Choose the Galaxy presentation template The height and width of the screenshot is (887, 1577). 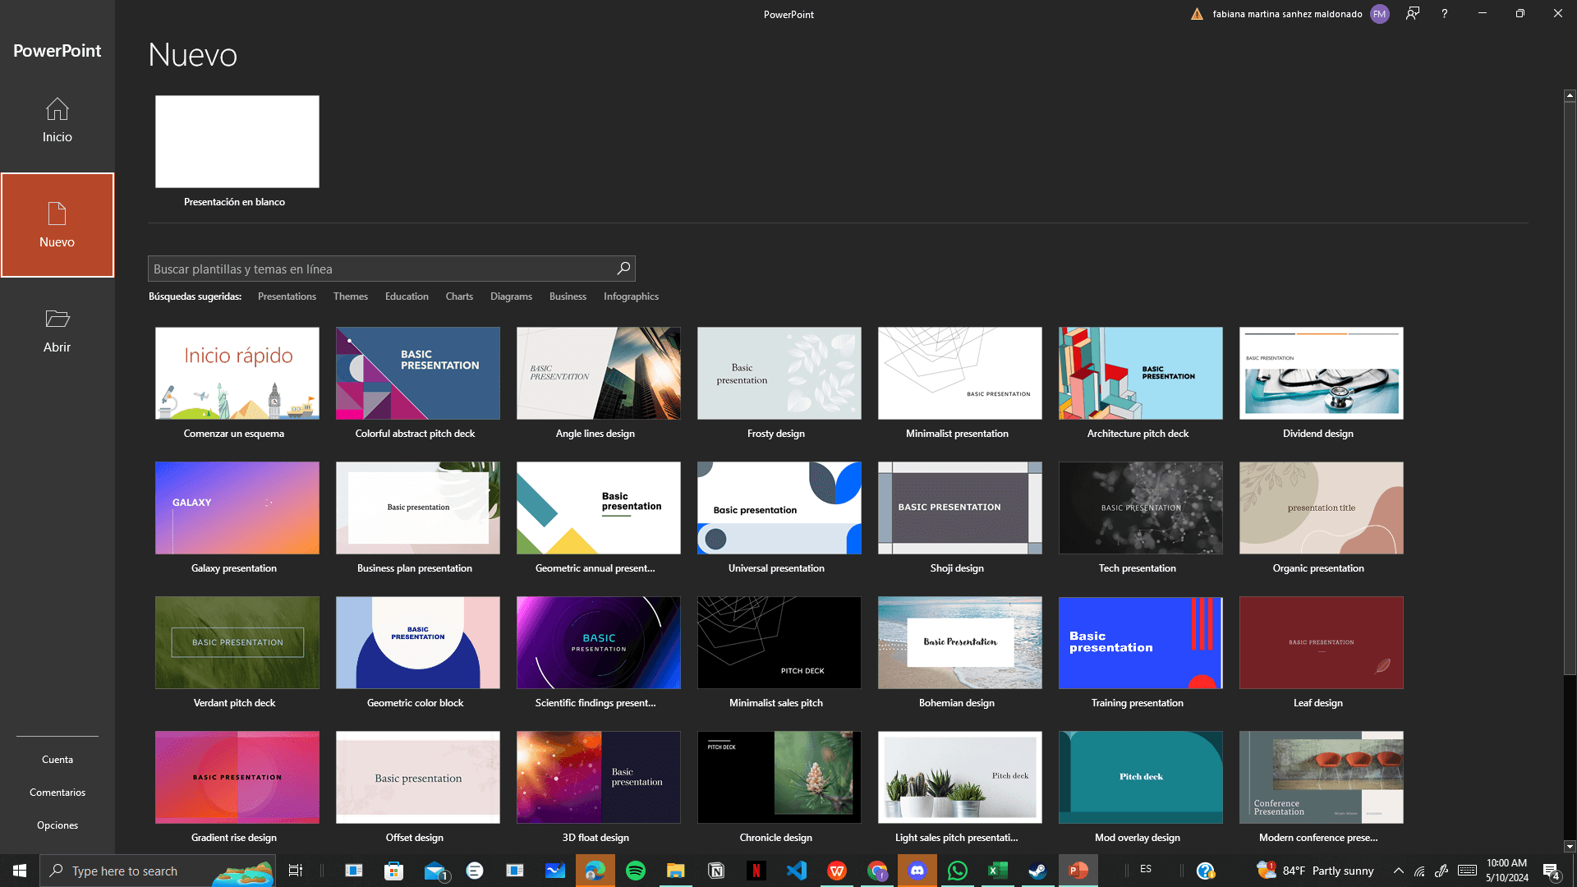point(237,508)
